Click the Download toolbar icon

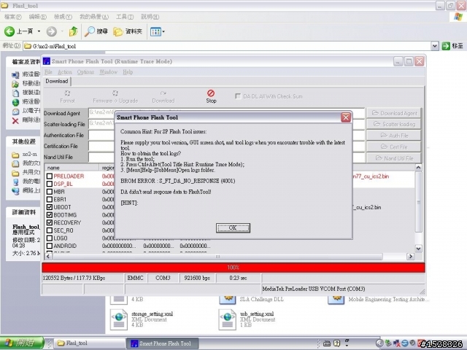(x=163, y=93)
